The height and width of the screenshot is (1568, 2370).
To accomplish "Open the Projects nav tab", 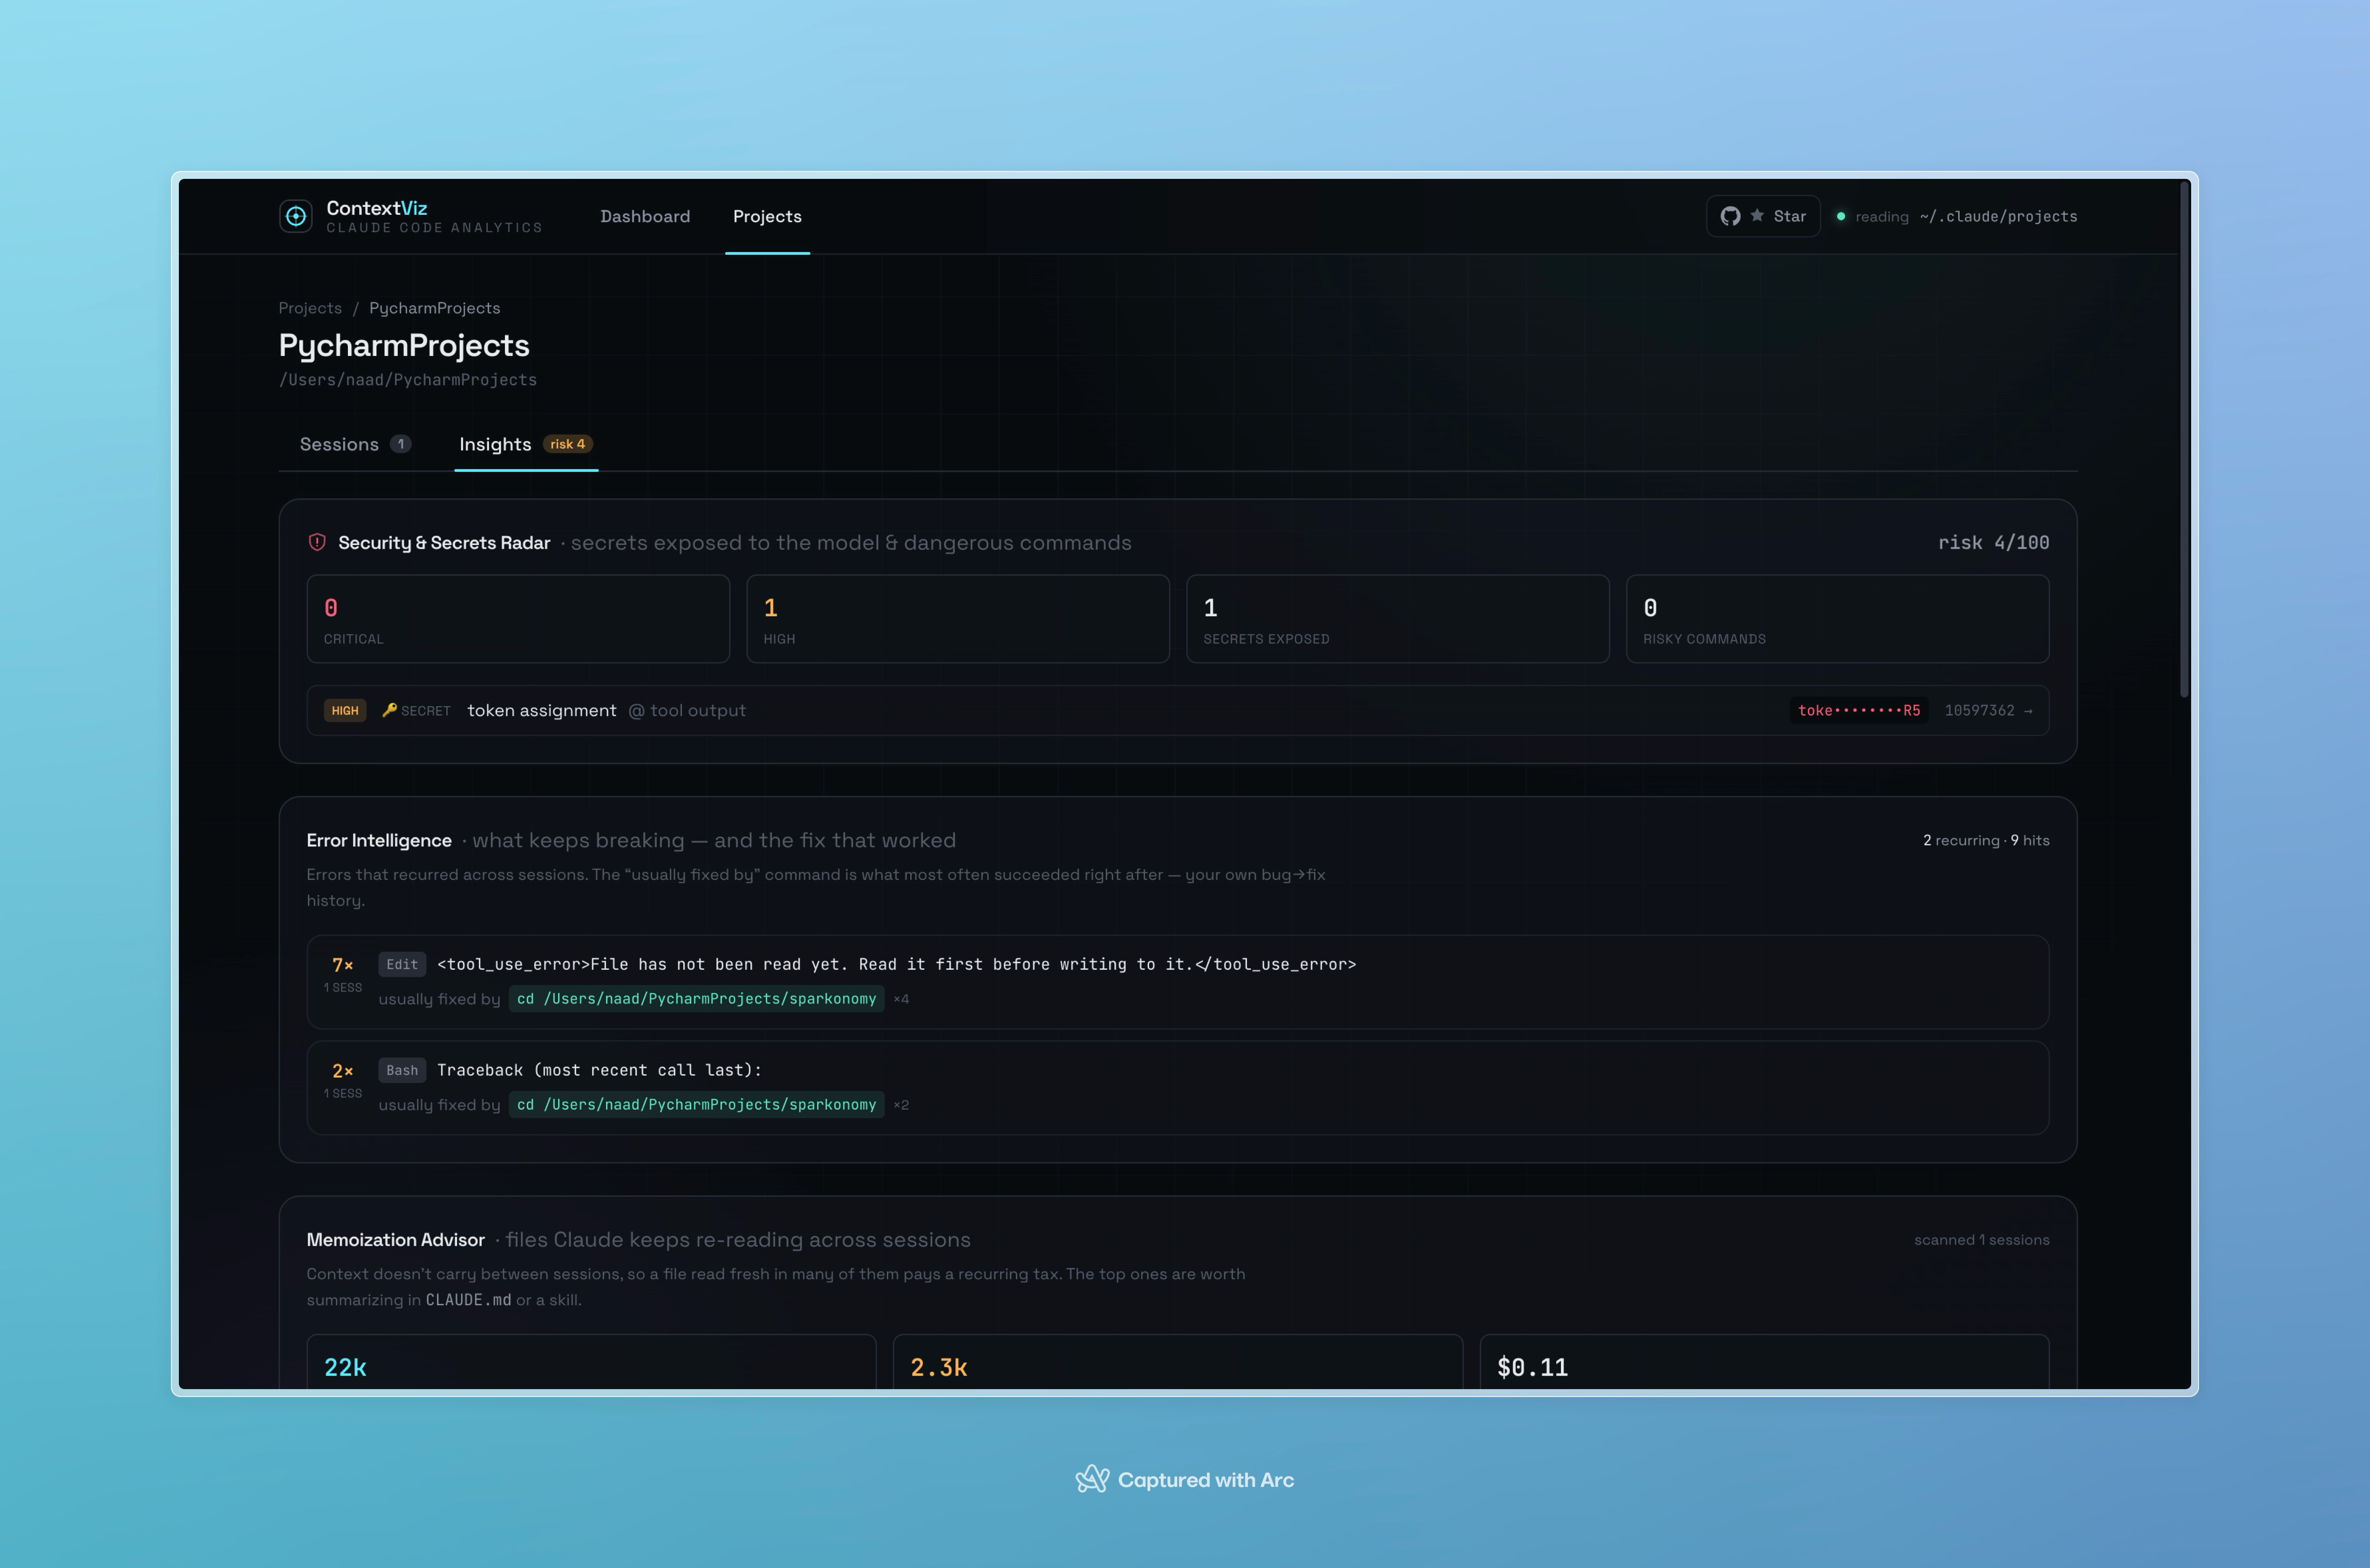I will pyautogui.click(x=767, y=216).
